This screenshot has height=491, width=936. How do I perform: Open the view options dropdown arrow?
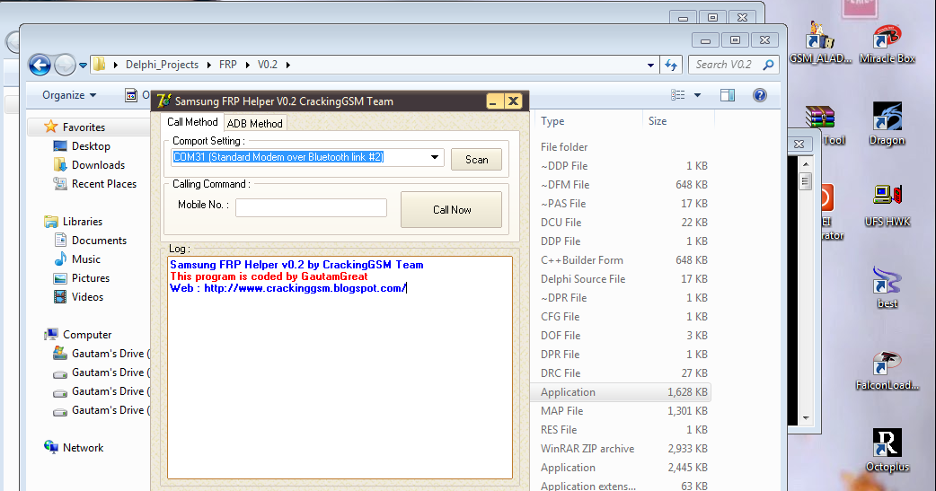tap(697, 95)
